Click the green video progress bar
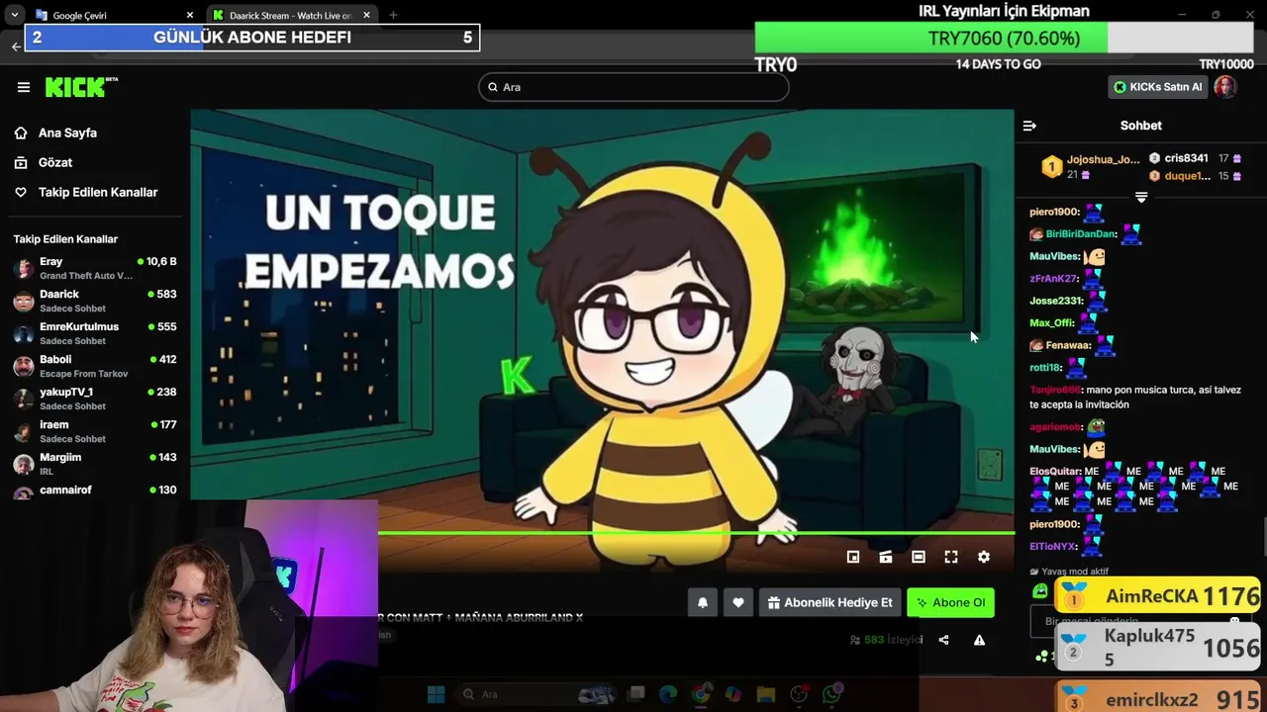The width and height of the screenshot is (1267, 712). click(696, 533)
